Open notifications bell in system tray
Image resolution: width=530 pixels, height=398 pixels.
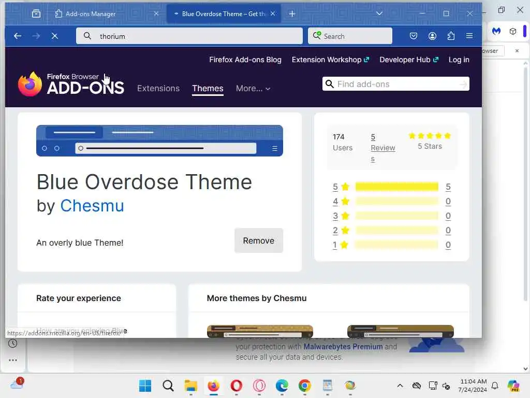tap(495, 386)
